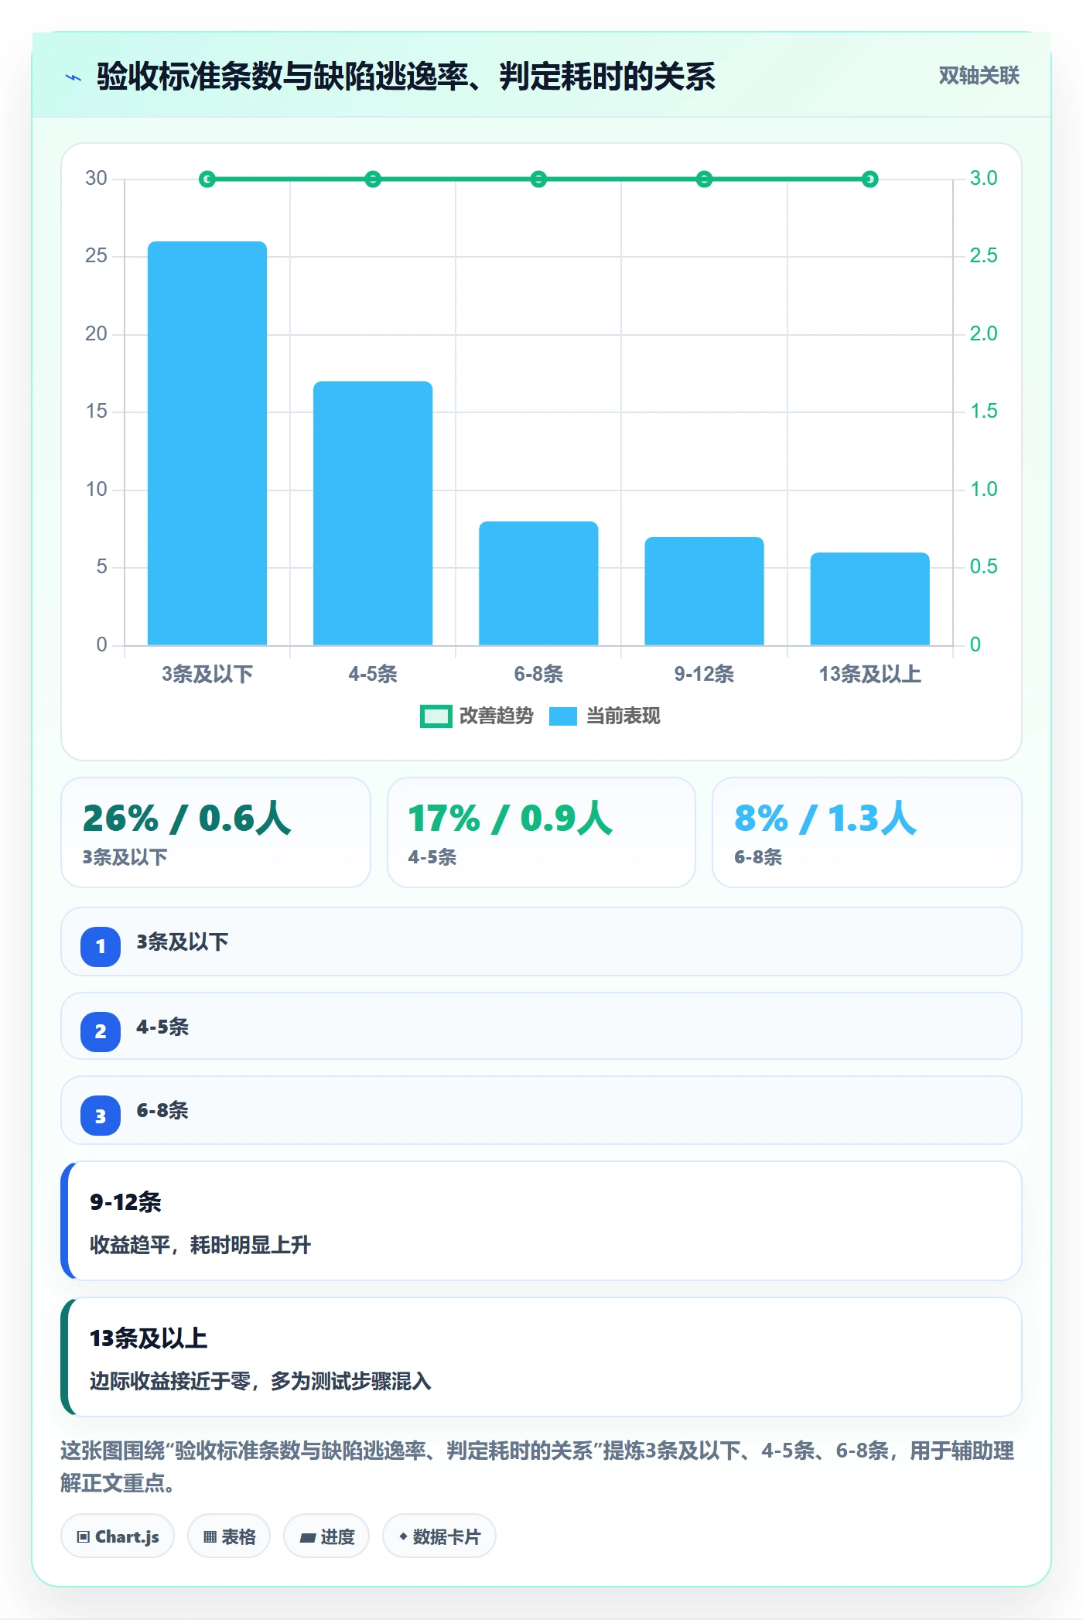The width and height of the screenshot is (1083, 1620).
Task: Click the bar for 13条及以上
Action: click(x=869, y=599)
